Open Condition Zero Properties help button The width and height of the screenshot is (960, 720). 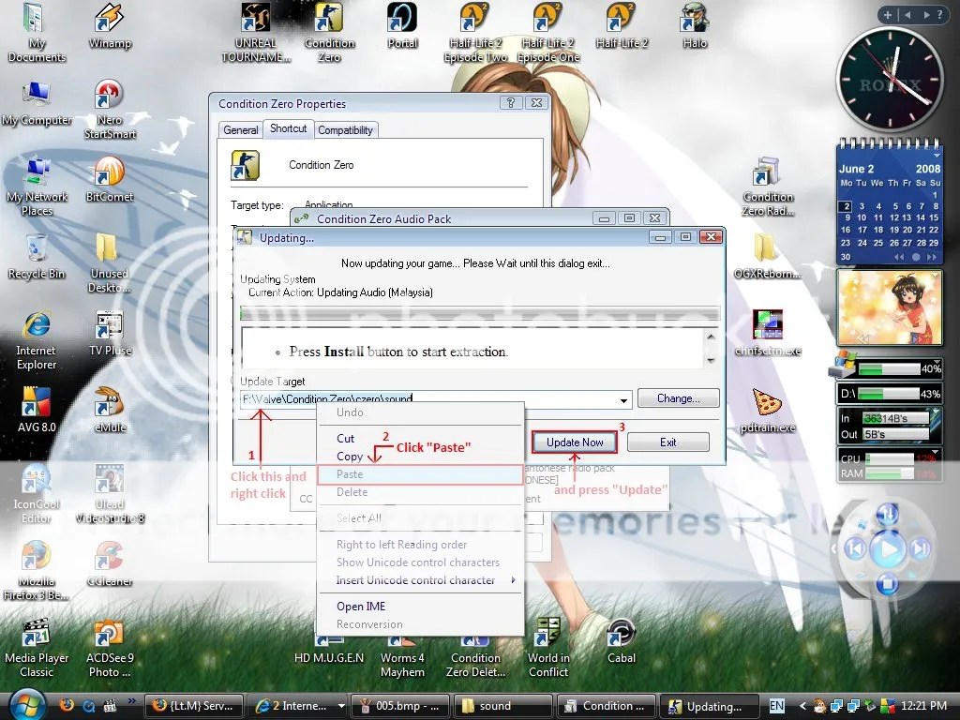pyautogui.click(x=511, y=103)
